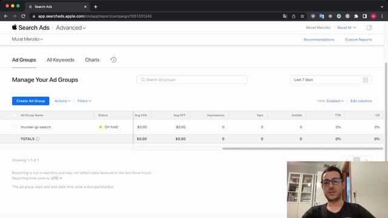
Task: Click the lock icon in the address bar
Action: pos(34,16)
